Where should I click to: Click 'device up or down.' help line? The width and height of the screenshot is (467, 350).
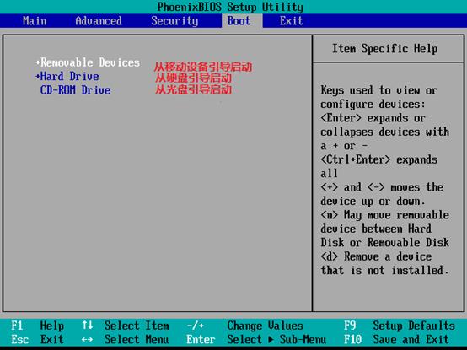pos(373,202)
